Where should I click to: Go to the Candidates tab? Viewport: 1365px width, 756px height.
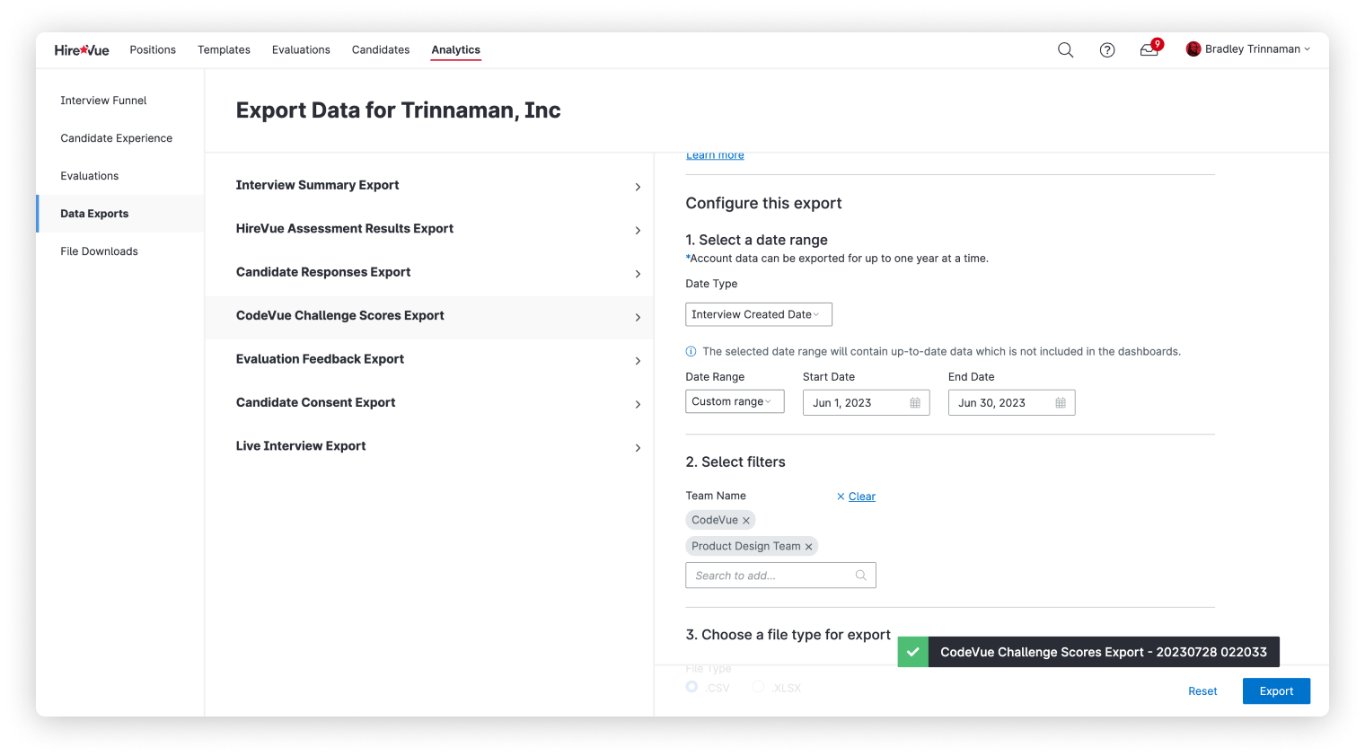tap(381, 50)
